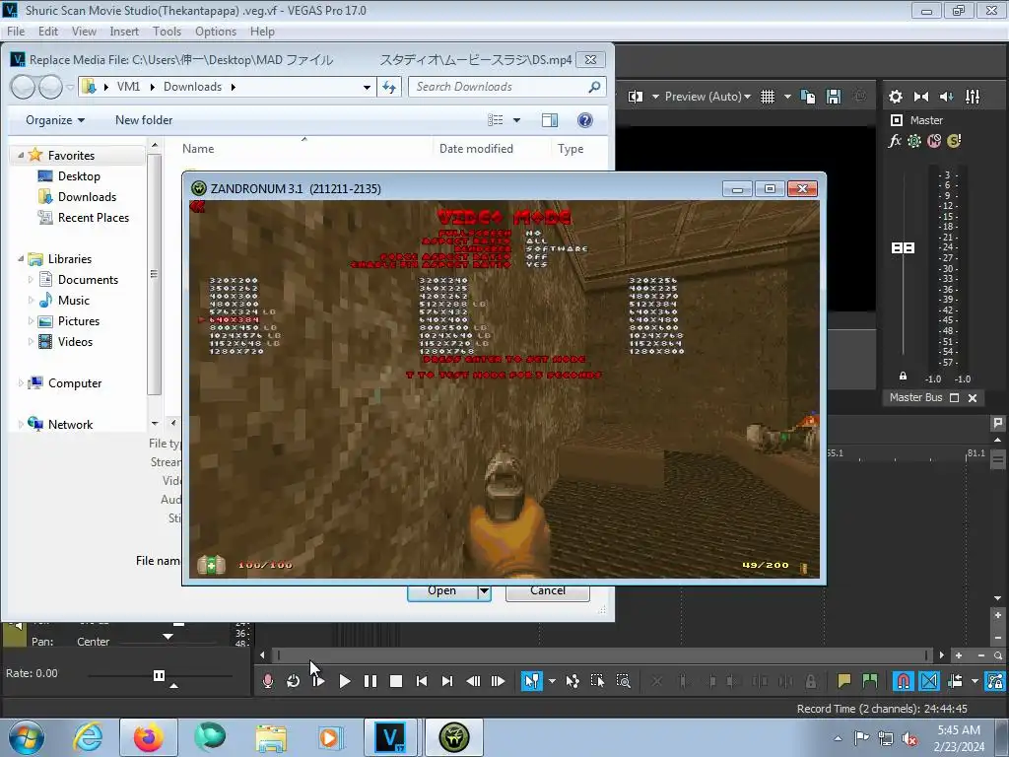Step to next frame
The image size is (1009, 757).
coord(498,681)
